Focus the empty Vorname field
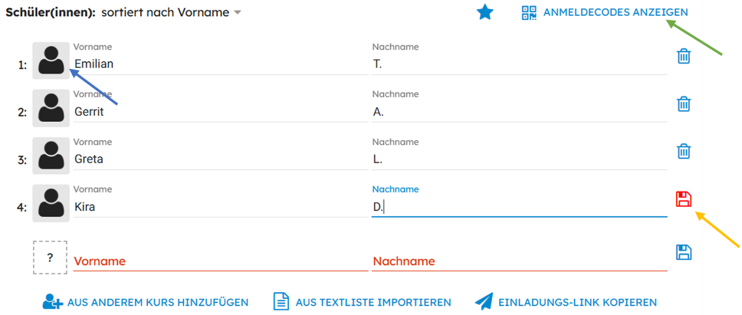Image resolution: width=742 pixels, height=315 pixels. 220,261
